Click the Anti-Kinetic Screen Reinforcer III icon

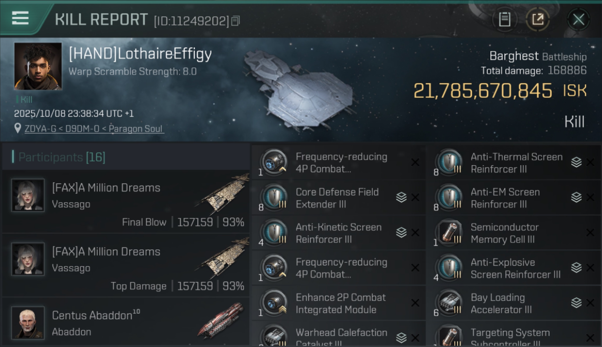coord(274,233)
